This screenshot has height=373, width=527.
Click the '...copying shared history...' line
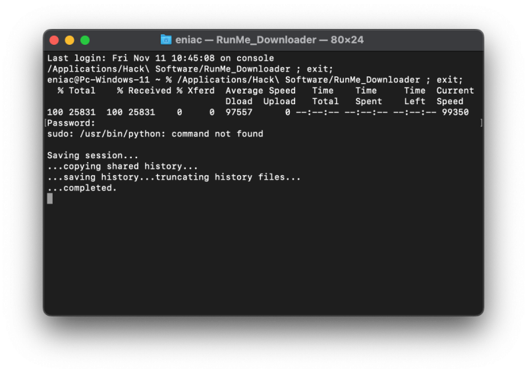pyautogui.click(x=123, y=166)
